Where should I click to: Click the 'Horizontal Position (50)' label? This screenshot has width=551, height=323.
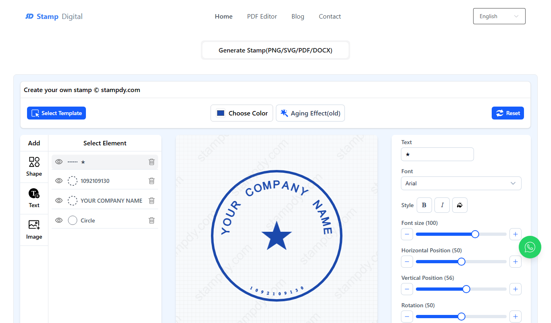432,250
